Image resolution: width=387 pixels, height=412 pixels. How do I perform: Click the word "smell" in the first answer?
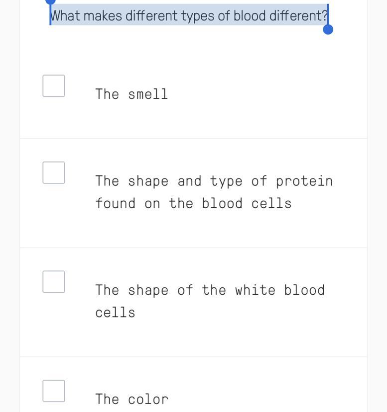click(x=148, y=94)
